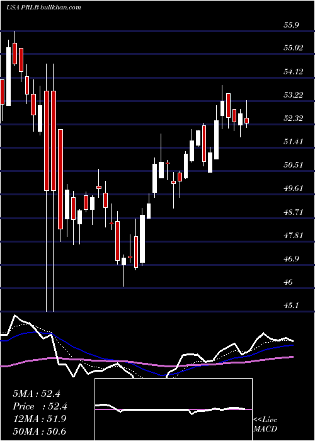Click inside the Live MACD inset chart

pos(173,409)
